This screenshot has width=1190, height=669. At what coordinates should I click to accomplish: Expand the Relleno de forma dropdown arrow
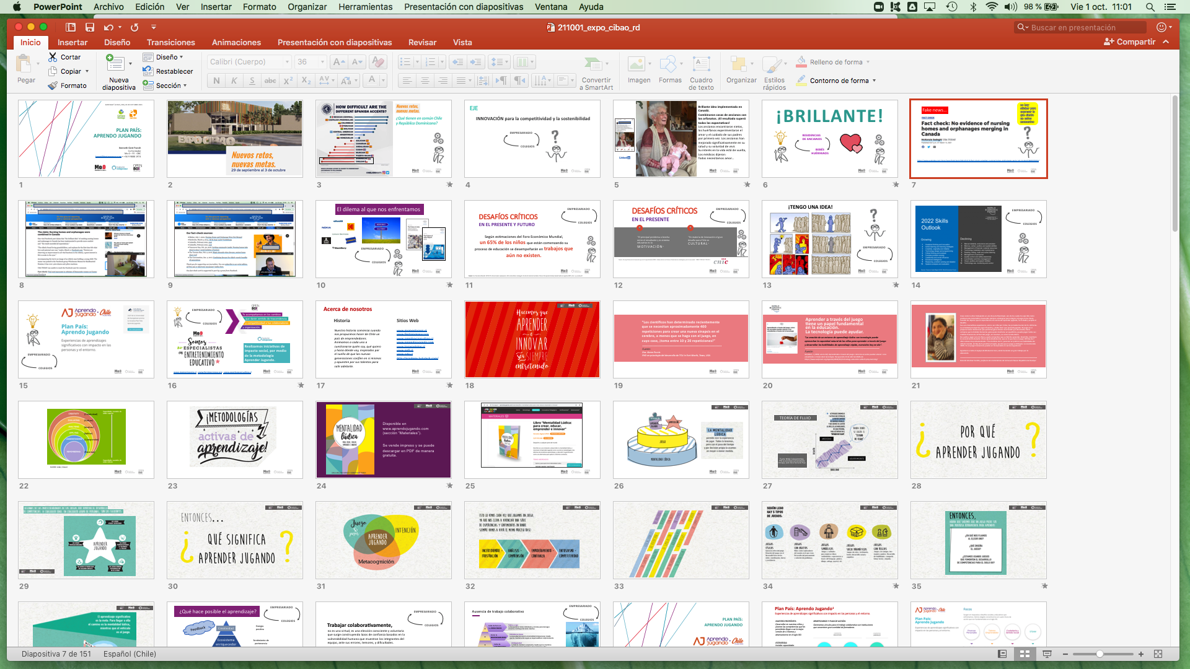point(868,62)
